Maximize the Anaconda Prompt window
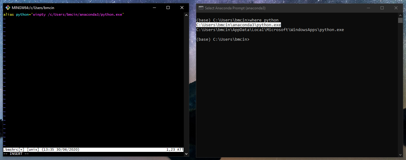406x160 pixels. 382,8
